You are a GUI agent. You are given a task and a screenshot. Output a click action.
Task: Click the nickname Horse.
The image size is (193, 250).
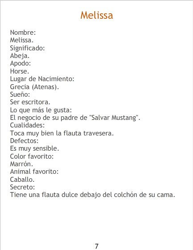20,71
